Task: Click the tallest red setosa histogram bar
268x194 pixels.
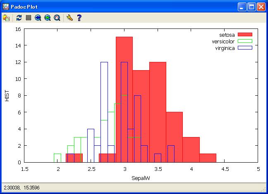Action: (x=124, y=99)
